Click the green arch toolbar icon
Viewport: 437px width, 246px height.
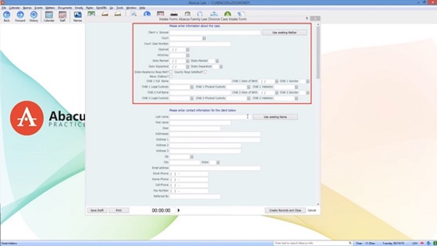click(x=227, y=14)
